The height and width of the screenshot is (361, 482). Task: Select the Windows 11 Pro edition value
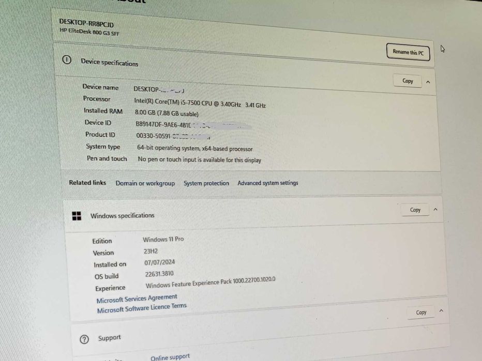(163, 239)
